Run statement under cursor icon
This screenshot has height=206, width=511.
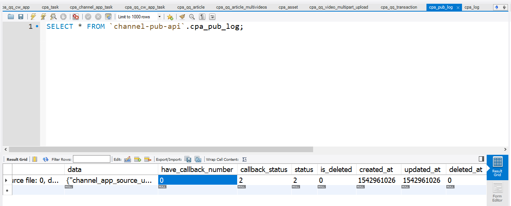tap(43, 17)
